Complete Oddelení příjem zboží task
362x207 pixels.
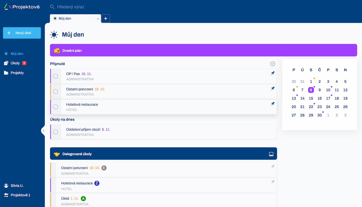(x=56, y=132)
